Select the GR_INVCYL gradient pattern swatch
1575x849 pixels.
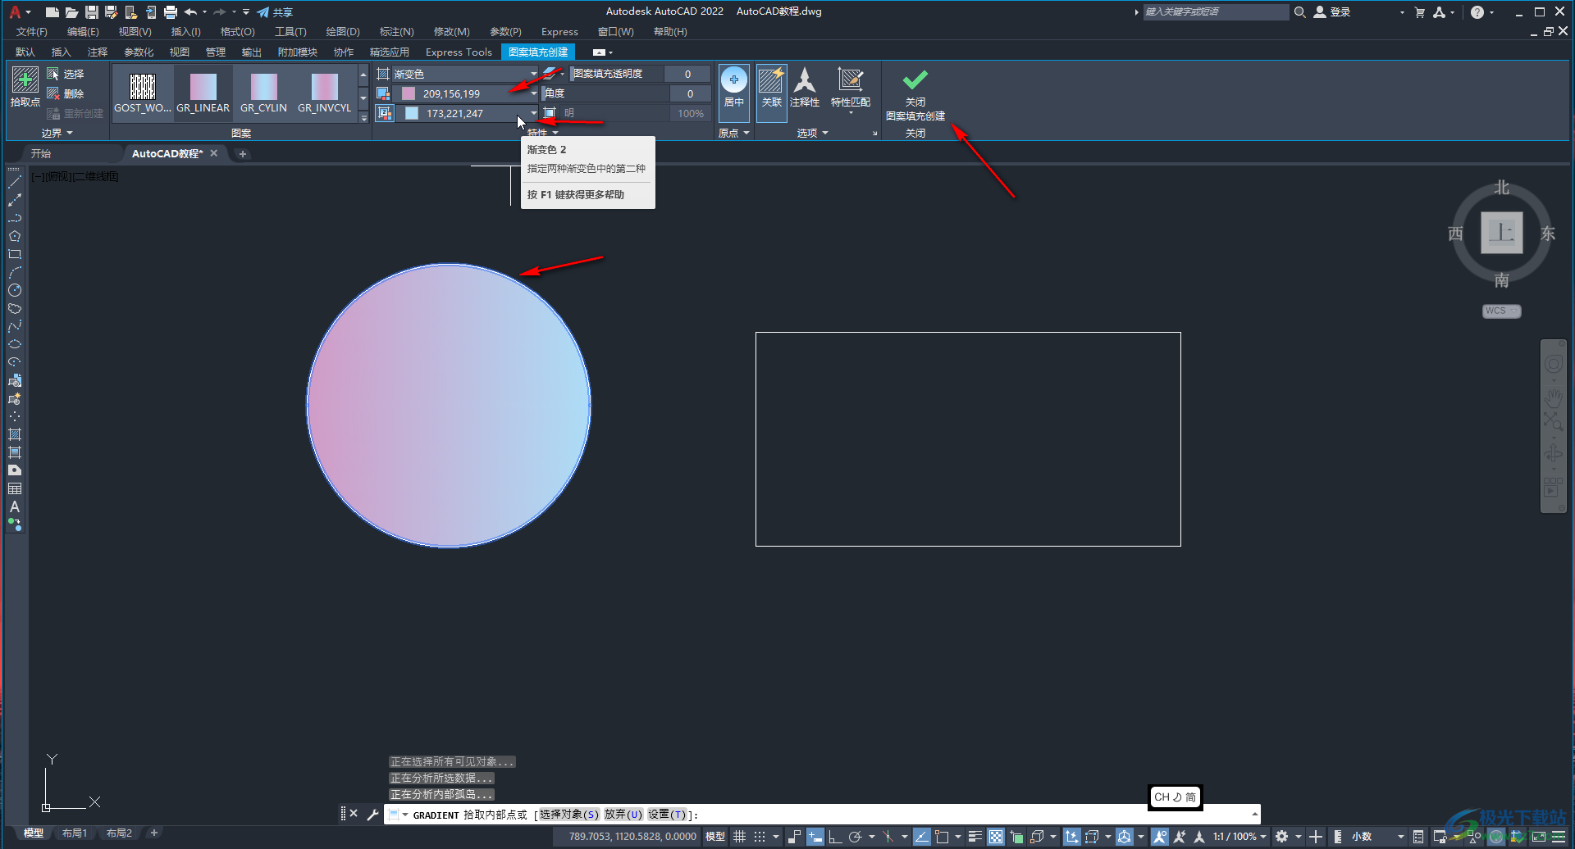click(324, 93)
